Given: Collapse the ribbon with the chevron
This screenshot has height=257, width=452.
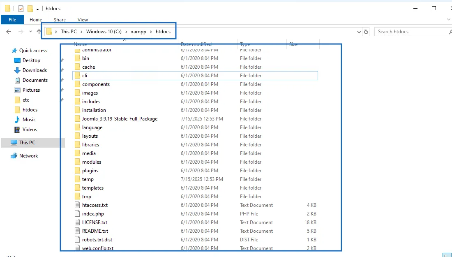Looking at the screenshot, I should pyautogui.click(x=449, y=19).
